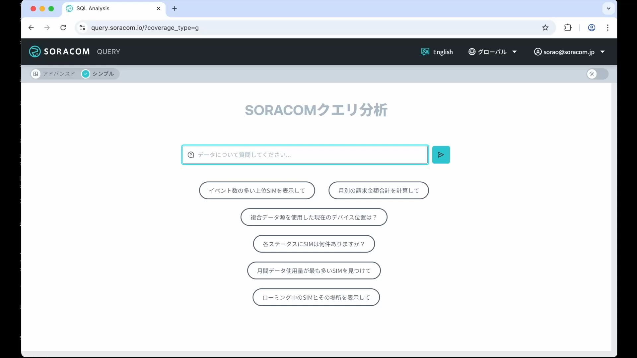Click the SORACOM logo icon
The image size is (637, 358).
click(35, 52)
